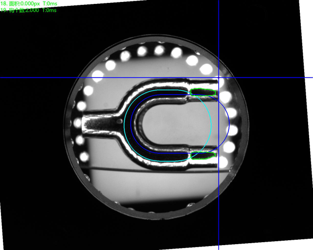The width and height of the screenshot is (313, 250).
Task: Click the topmost bright light spot in ring
Action: [x=158, y=50]
